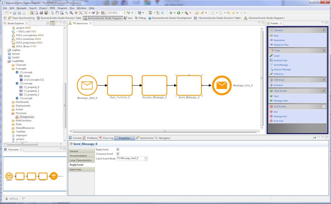Screen dimensions: 331x204
Task: Select the Message_End_0 node in diagram
Action: click(x=221, y=85)
